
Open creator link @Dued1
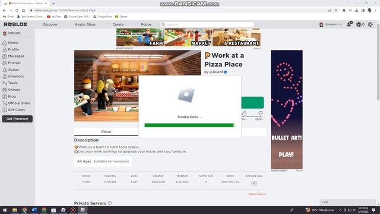coord(216,72)
